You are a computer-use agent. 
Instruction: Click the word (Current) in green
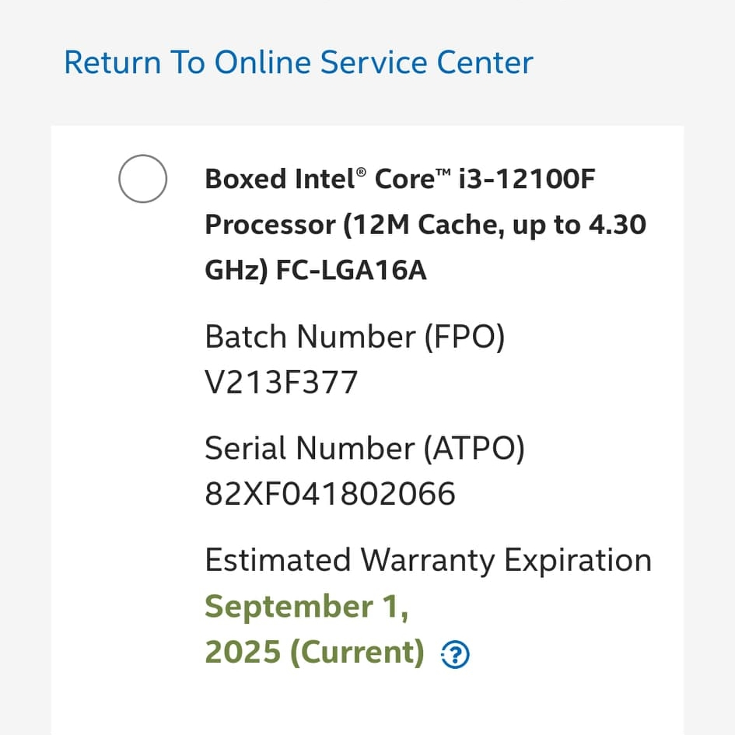[x=357, y=652]
